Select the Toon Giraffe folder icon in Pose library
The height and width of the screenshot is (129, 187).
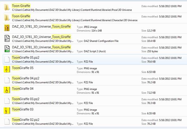7,7
